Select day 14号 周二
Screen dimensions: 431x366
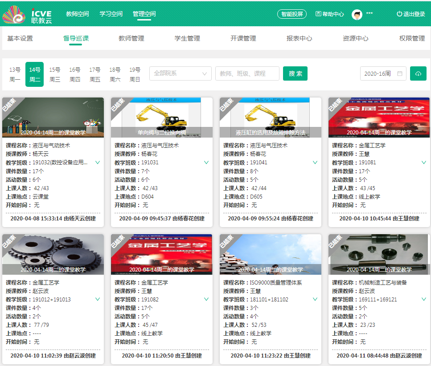[x=35, y=74]
